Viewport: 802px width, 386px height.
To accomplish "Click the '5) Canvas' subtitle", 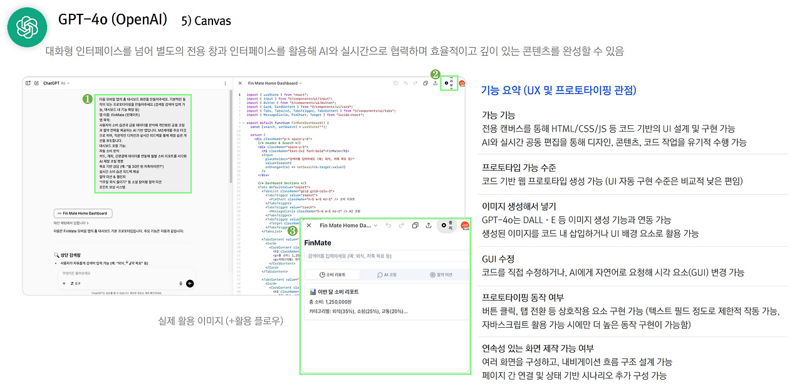I will (206, 21).
